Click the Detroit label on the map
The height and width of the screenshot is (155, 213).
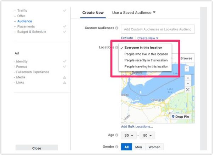137,73
